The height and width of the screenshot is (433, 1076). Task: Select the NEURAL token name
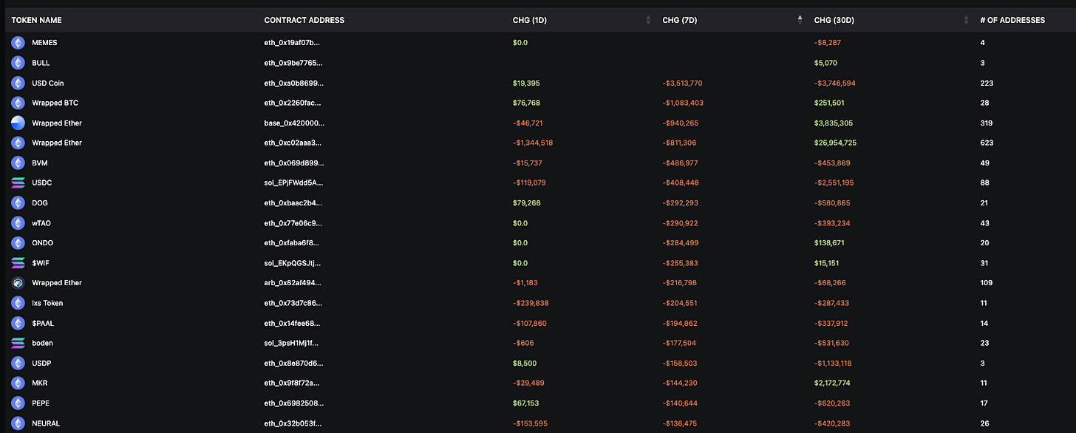(46, 423)
